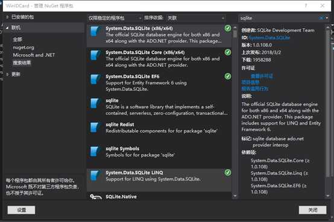Select 搜索结果 in the left tree
The height and width of the screenshot is (222, 334).
22,63
